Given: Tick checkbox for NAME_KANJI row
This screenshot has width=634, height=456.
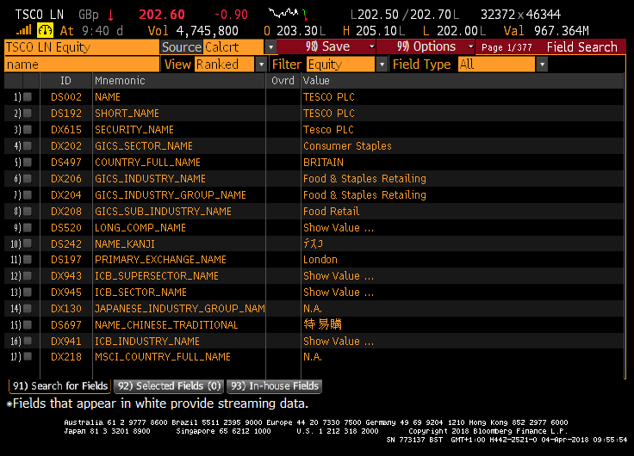Looking at the screenshot, I should point(28,243).
